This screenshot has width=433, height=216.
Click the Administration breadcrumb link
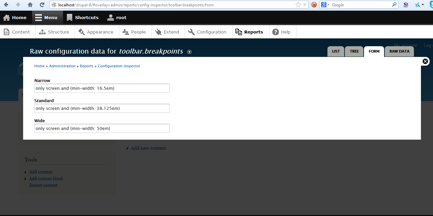point(62,66)
